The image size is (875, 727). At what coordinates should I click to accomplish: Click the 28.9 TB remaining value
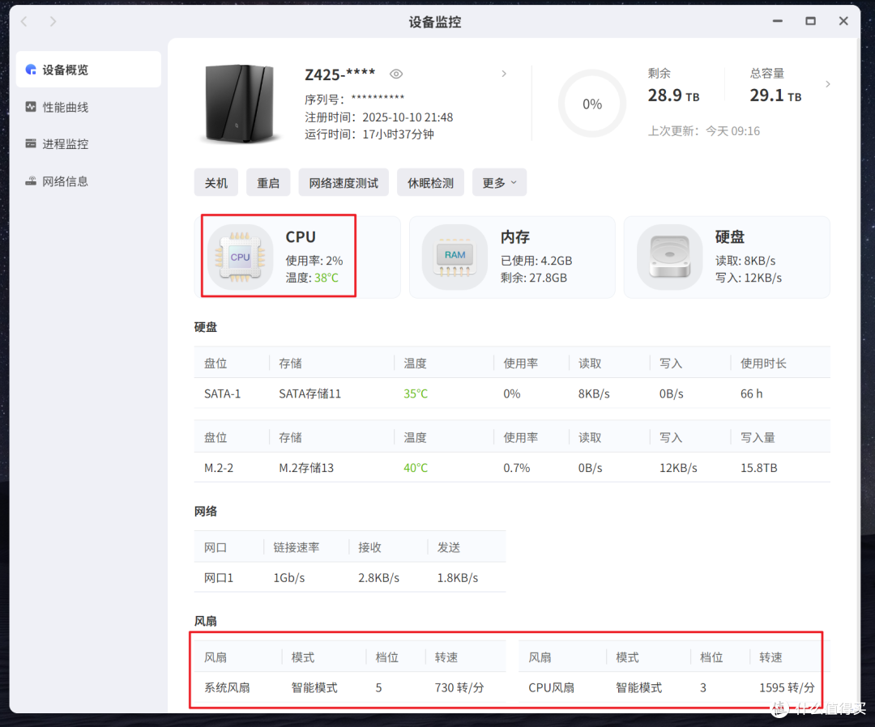point(673,96)
